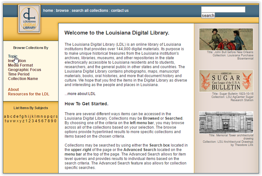
Task: List items by subject letter n
Action: pos(42,116)
